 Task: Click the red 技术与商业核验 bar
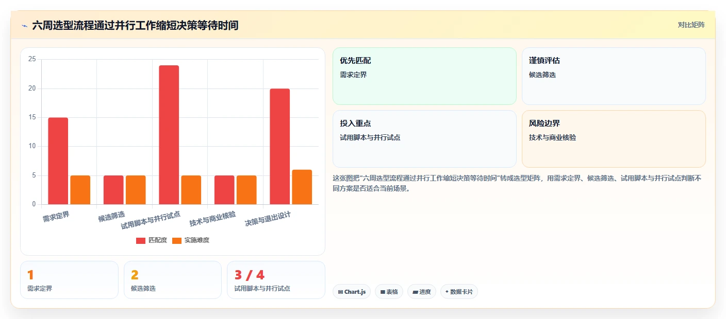click(224, 190)
